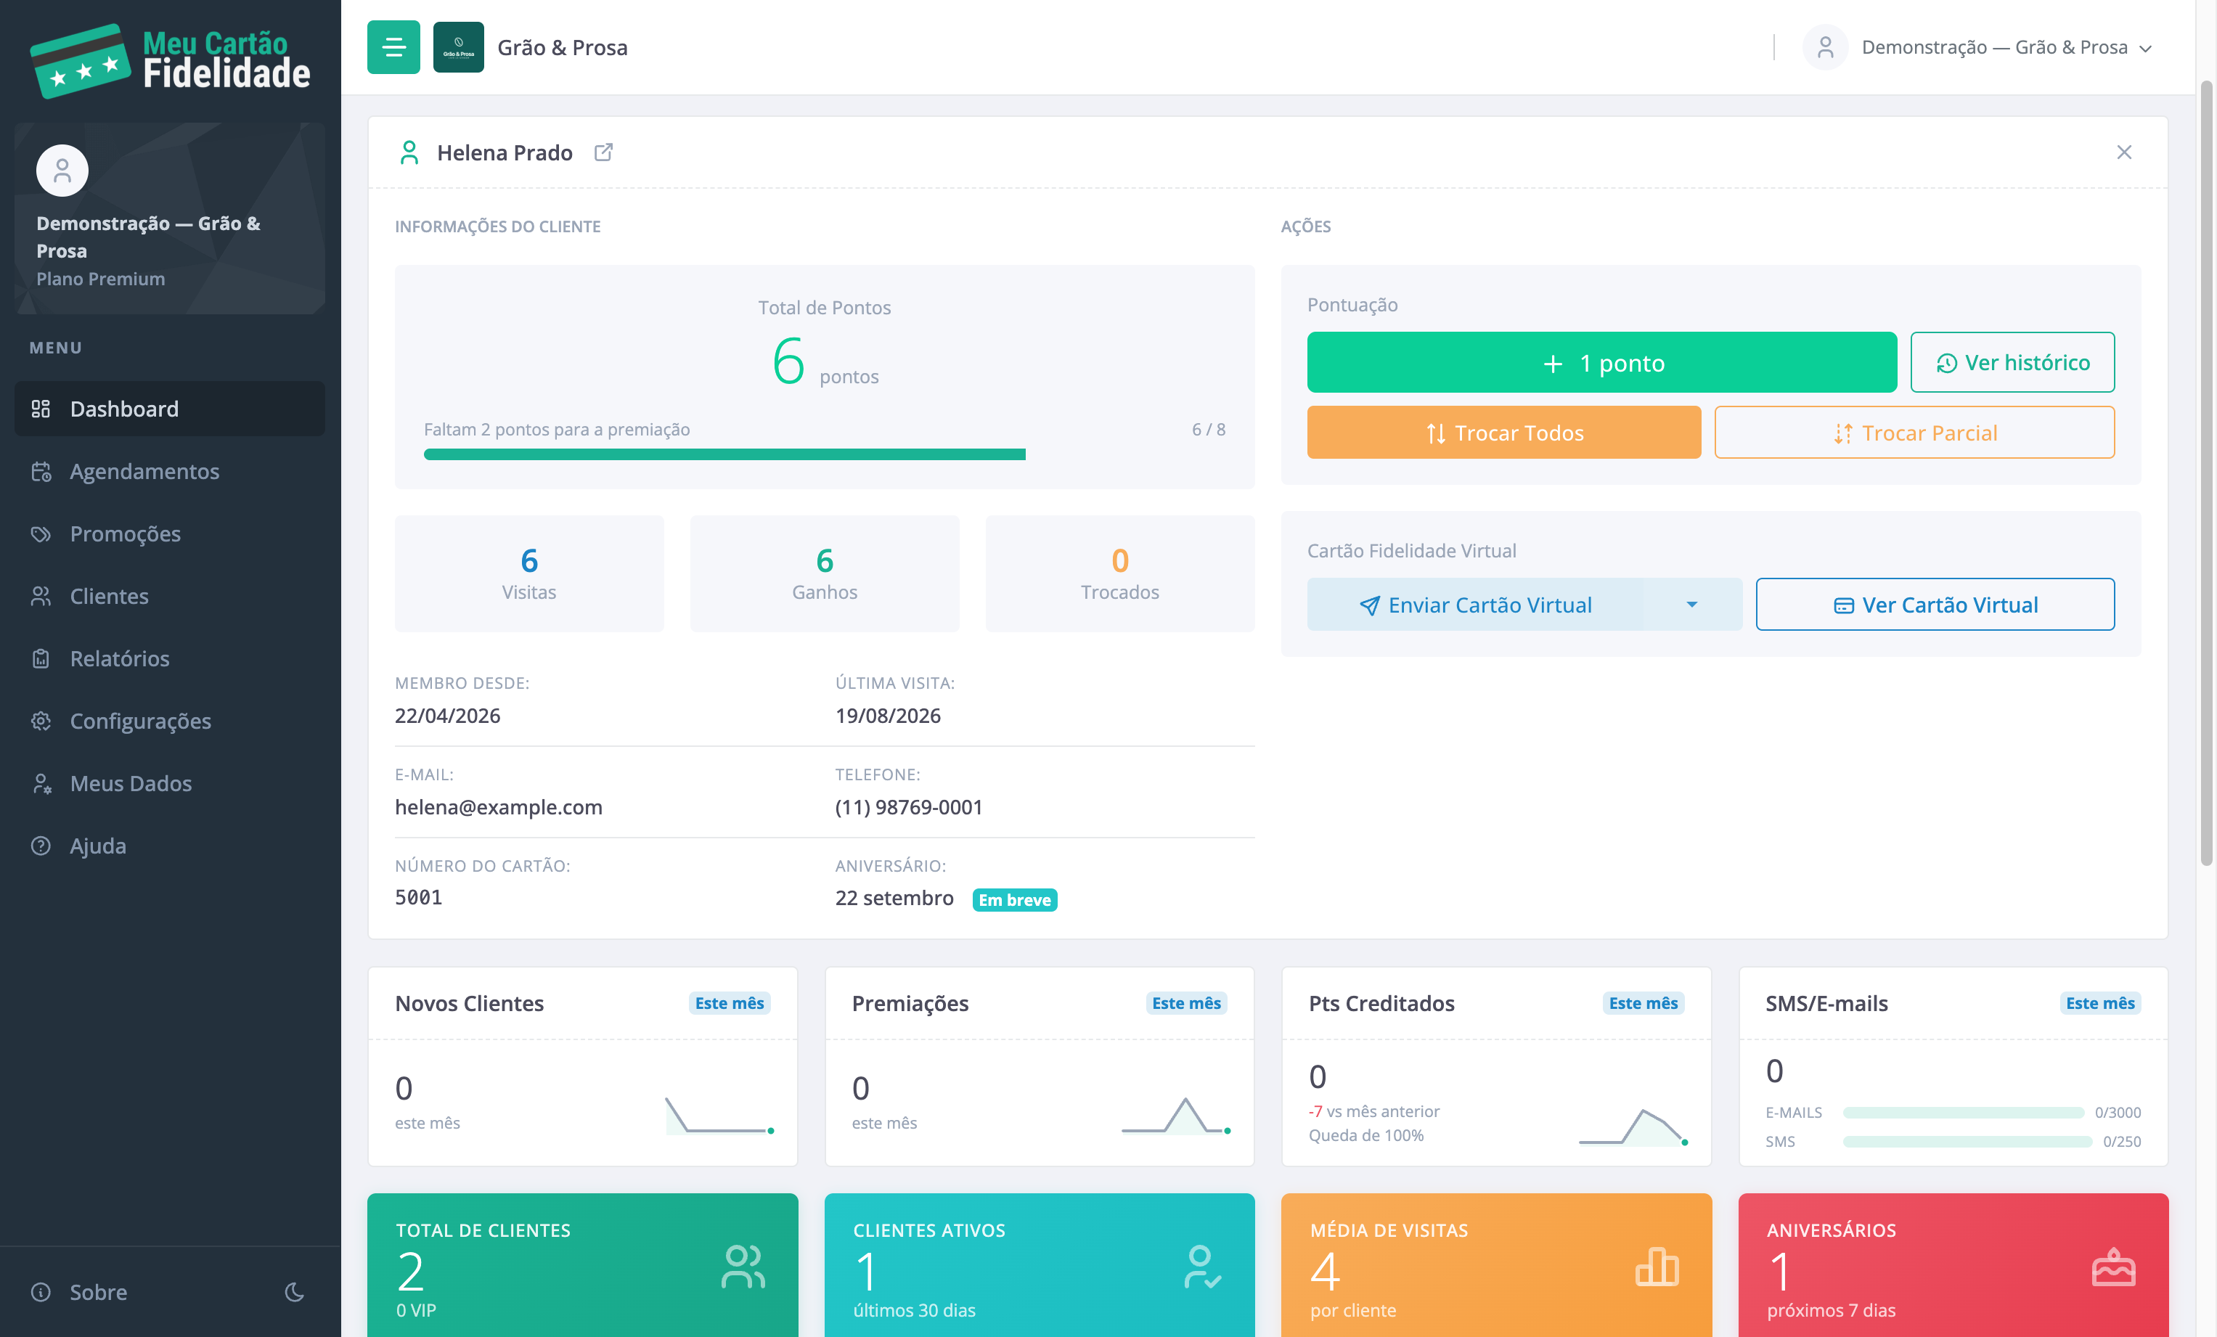Add 1 ponto to the customer
Image resolution: width=2217 pixels, height=1337 pixels.
pos(1601,363)
